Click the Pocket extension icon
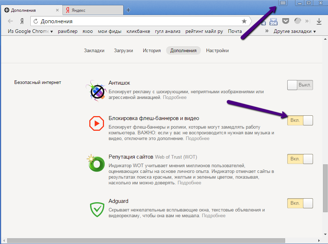 click(285, 21)
